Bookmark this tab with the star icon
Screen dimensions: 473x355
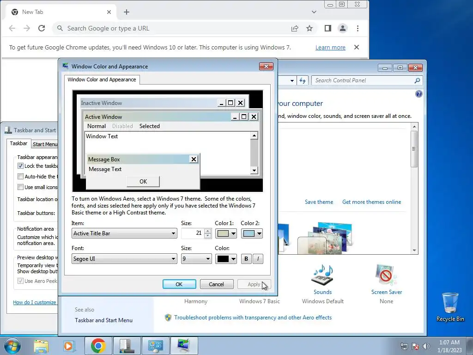(x=309, y=28)
